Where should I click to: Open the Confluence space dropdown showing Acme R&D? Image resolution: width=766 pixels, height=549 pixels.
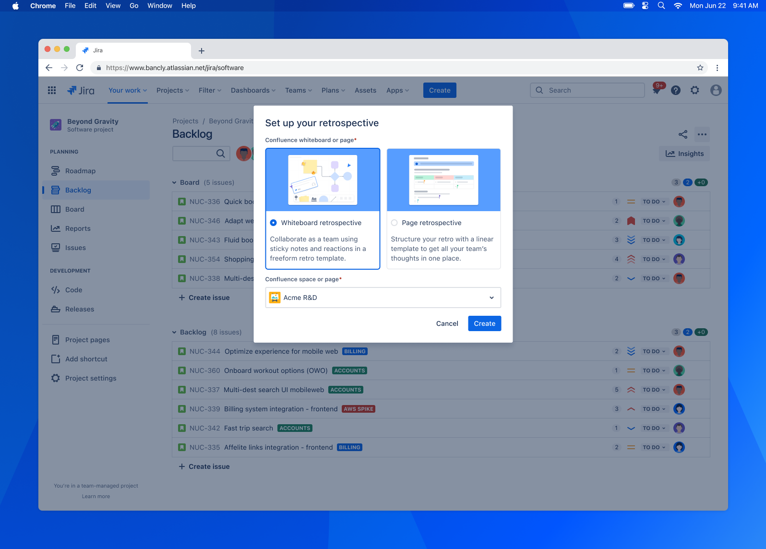(x=383, y=298)
